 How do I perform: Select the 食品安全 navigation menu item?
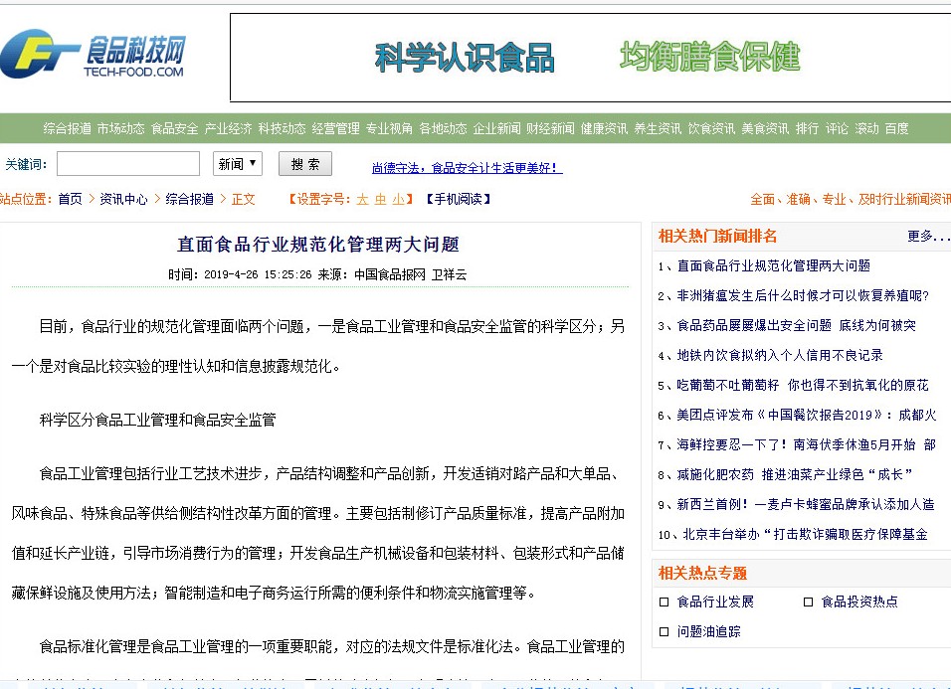pos(172,128)
